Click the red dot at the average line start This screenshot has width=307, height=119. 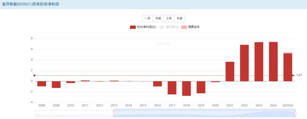click(34, 75)
